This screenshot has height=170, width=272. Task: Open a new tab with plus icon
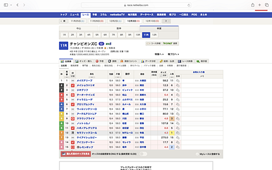tap(259, 5)
